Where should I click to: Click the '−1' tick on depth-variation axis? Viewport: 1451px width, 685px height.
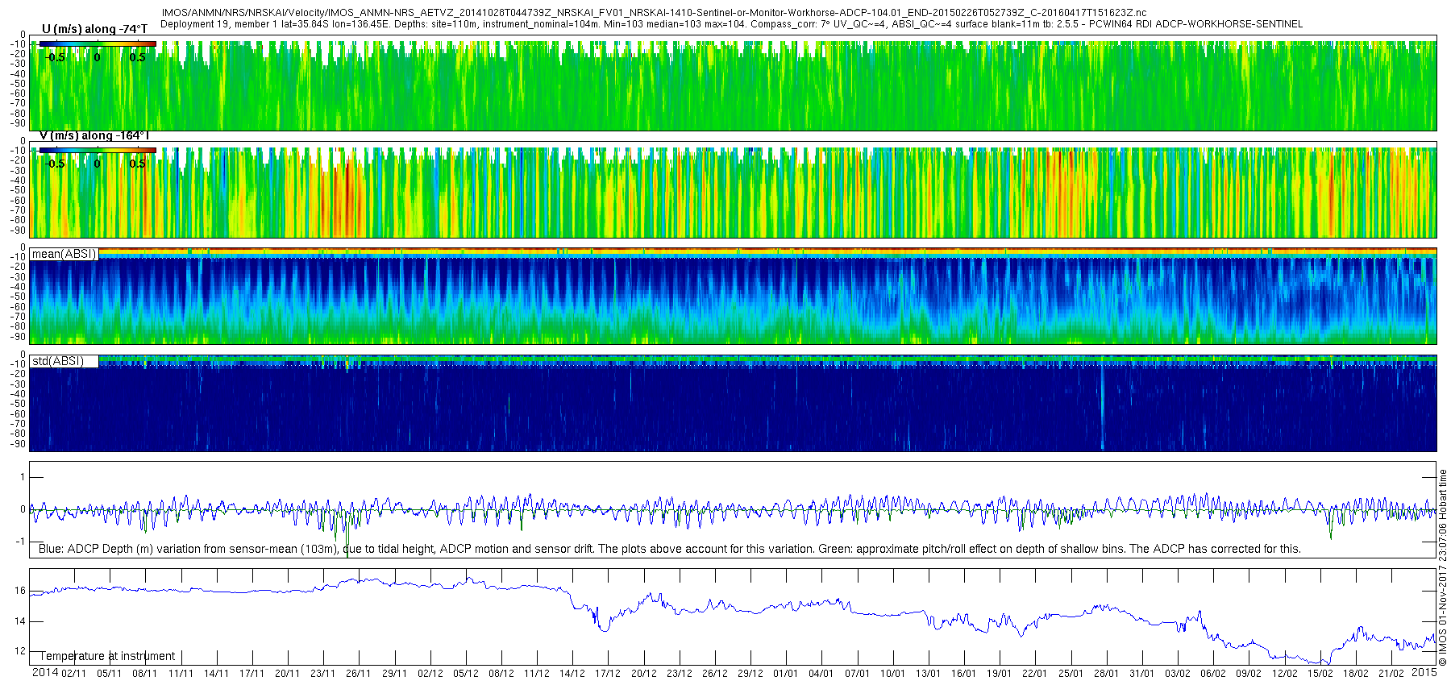(21, 542)
